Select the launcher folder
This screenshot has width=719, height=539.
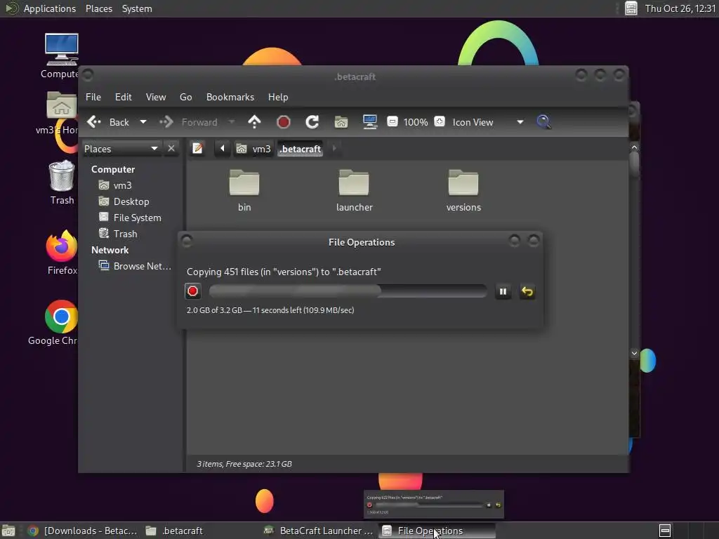[x=354, y=189]
